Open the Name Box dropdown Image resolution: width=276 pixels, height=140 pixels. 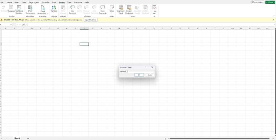[x=11, y=24]
